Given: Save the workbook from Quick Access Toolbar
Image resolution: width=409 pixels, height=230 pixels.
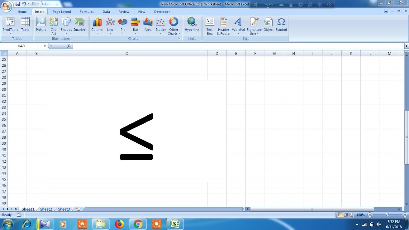Looking at the screenshot, I should pos(18,4).
